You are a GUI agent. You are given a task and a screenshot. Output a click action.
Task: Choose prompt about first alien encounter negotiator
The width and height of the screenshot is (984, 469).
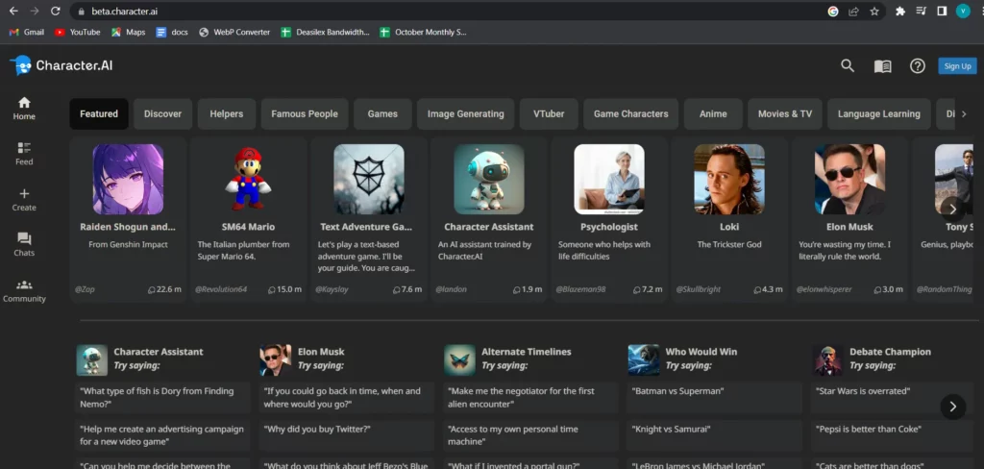pyautogui.click(x=530, y=398)
